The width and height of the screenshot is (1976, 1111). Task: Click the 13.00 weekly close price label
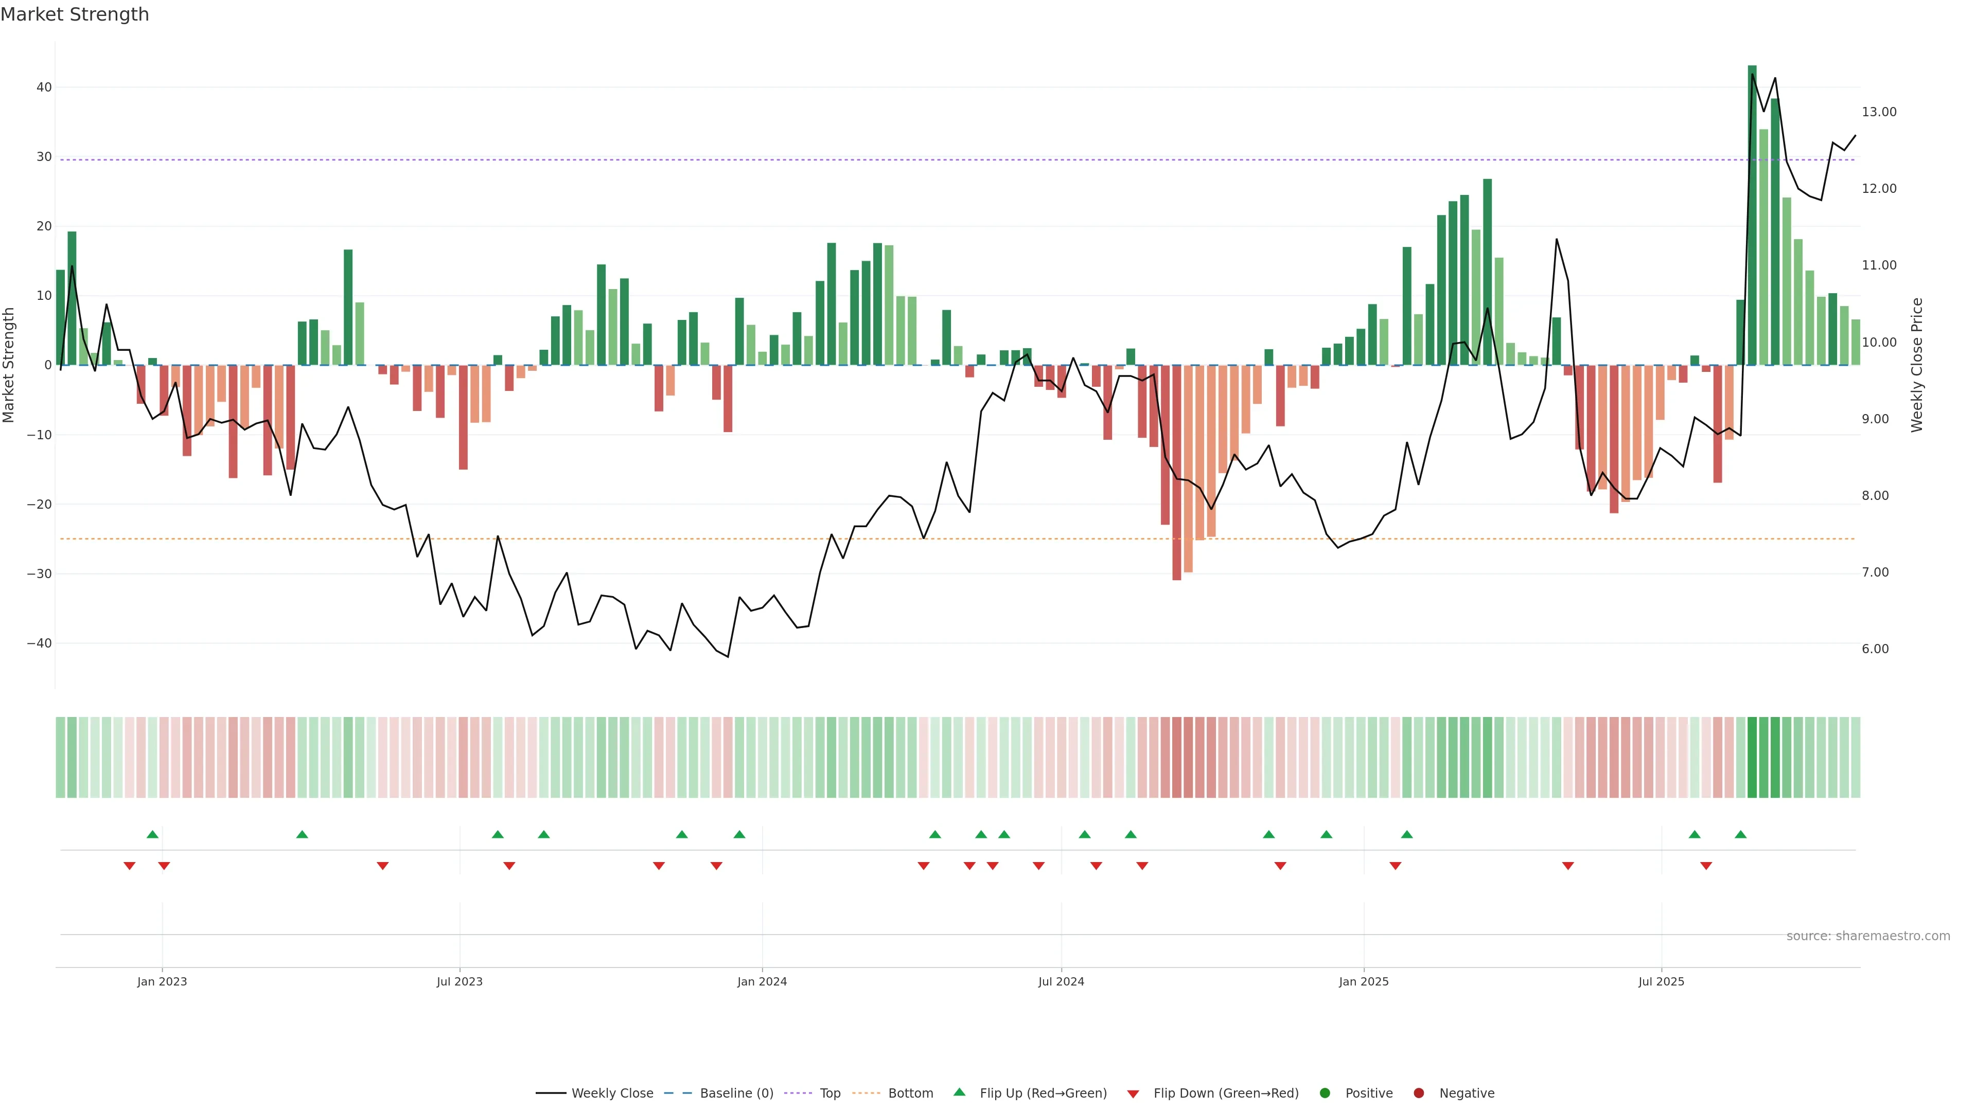pos(1879,112)
